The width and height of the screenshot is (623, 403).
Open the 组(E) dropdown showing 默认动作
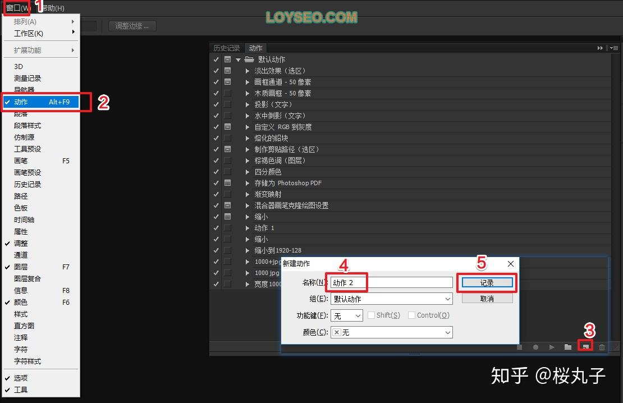point(392,299)
